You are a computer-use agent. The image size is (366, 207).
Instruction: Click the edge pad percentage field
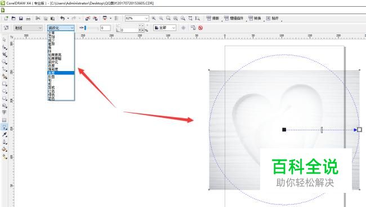(130, 30)
